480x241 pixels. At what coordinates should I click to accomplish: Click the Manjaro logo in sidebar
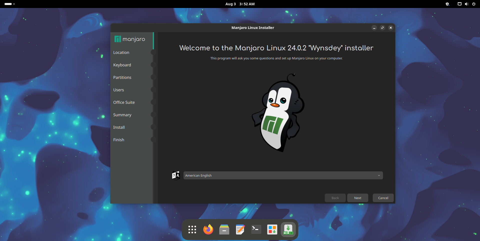130,39
